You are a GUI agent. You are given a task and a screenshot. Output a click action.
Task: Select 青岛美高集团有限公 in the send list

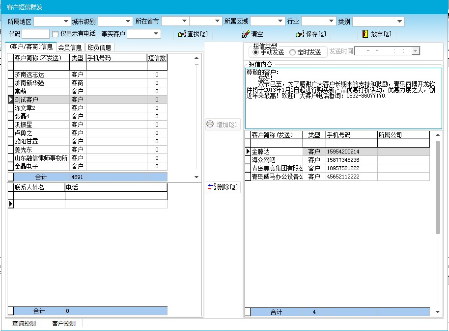[x=337, y=168]
